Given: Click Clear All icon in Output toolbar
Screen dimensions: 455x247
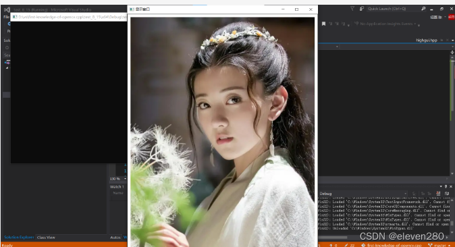Looking at the screenshot, I should pos(438,193).
